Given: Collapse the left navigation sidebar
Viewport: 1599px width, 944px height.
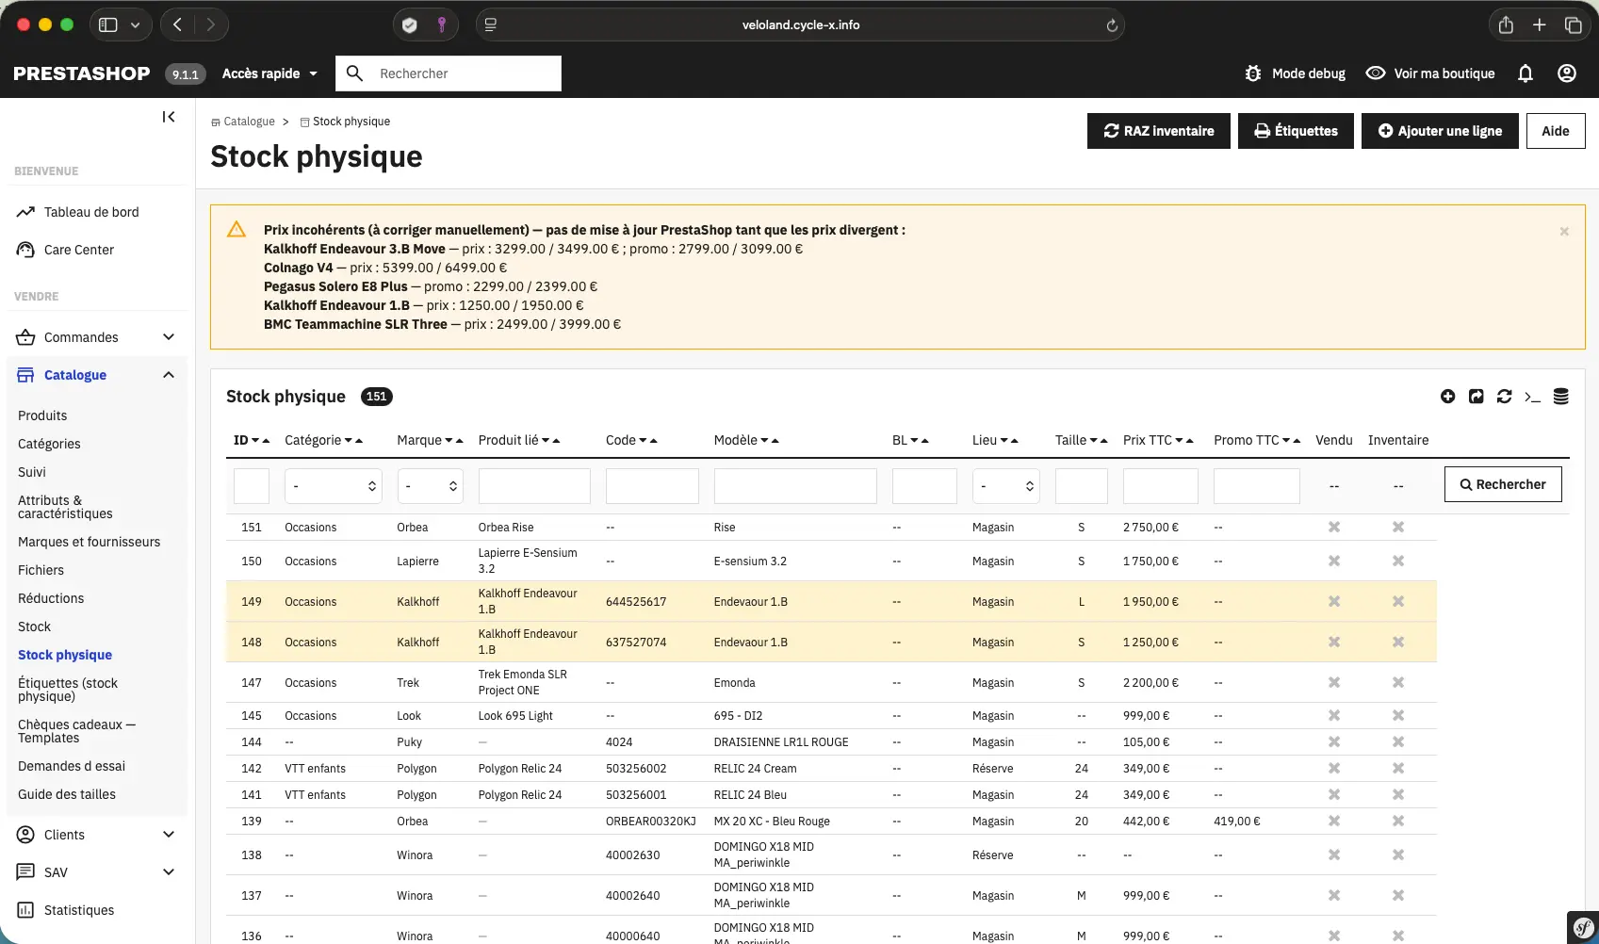Looking at the screenshot, I should click(169, 117).
